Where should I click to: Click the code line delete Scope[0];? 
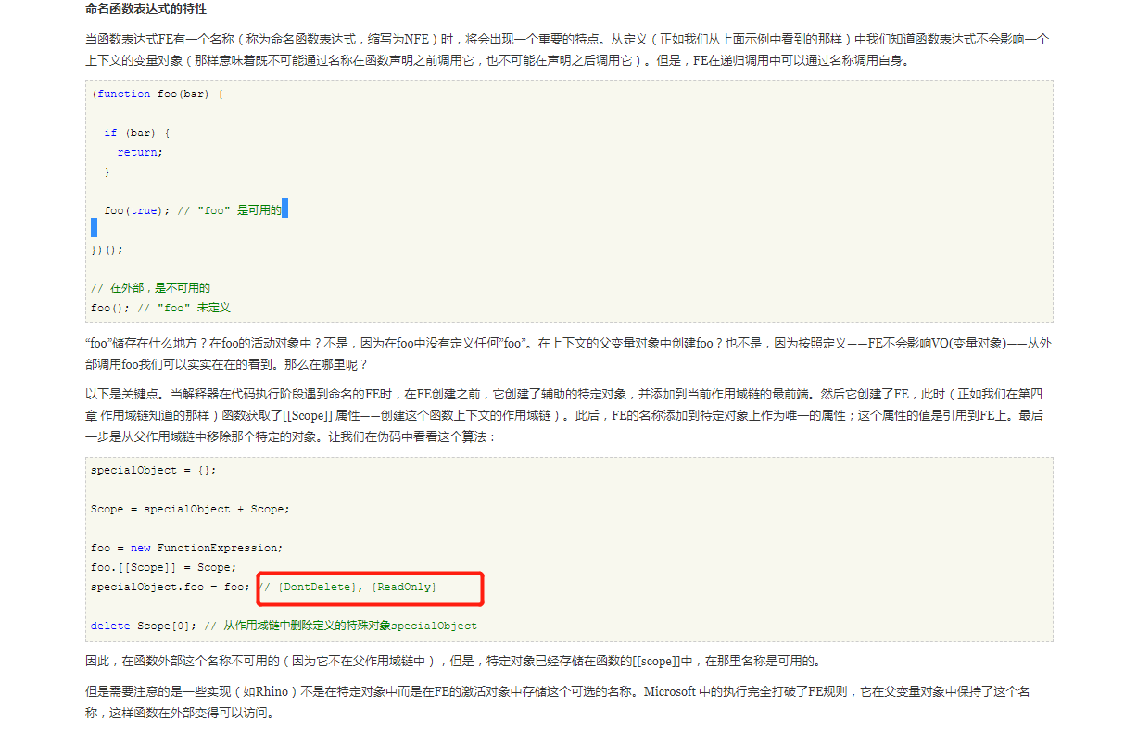point(143,626)
